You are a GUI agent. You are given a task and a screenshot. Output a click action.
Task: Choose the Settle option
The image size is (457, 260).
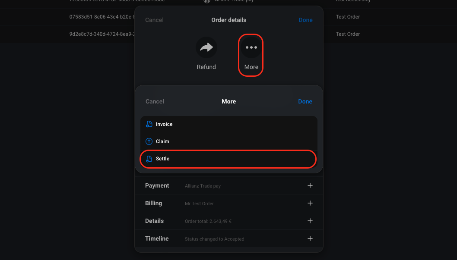(229, 159)
